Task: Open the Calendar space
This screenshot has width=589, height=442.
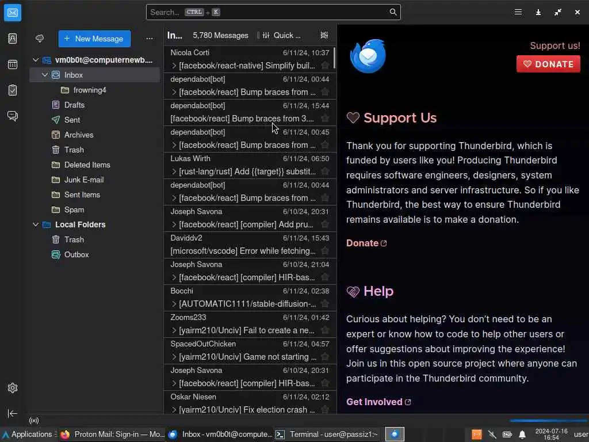Action: click(13, 64)
